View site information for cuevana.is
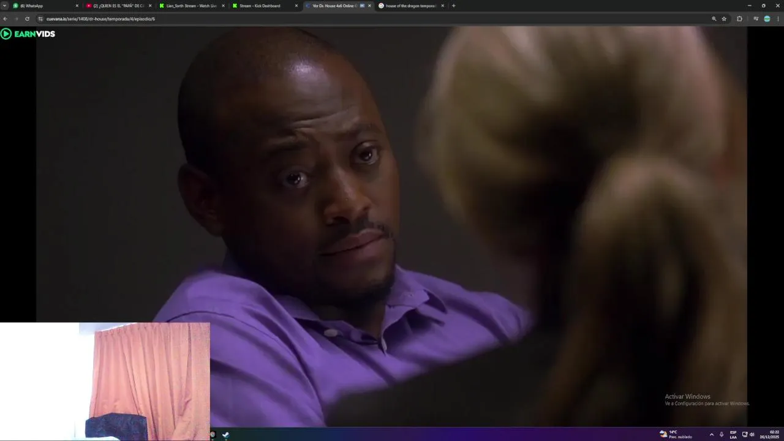The width and height of the screenshot is (784, 441). click(x=40, y=19)
